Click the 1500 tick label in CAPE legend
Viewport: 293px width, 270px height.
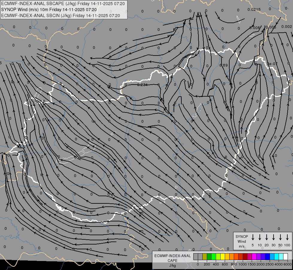coord(252,264)
